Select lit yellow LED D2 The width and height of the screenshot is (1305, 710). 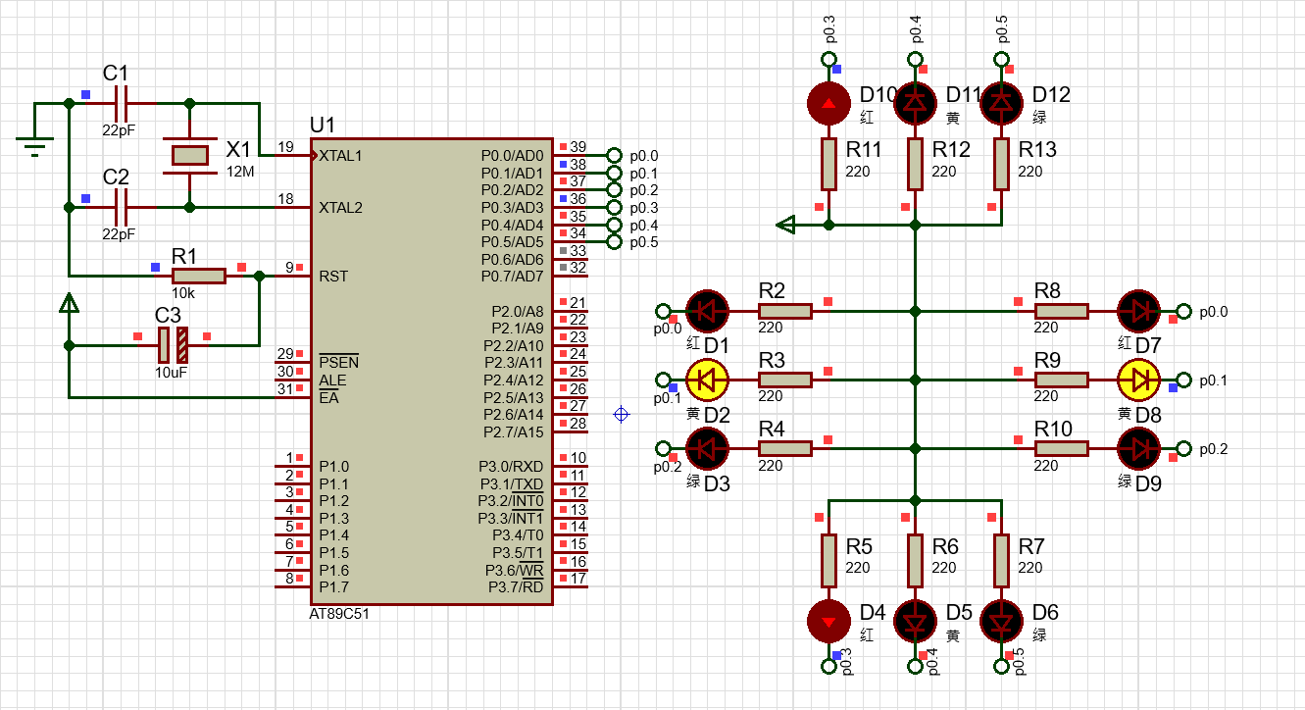point(708,380)
